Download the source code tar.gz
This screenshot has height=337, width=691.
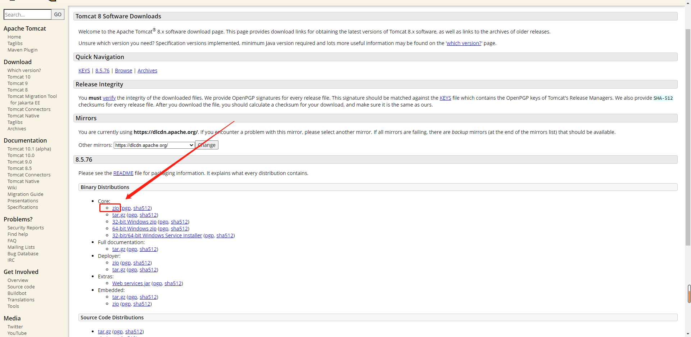click(104, 332)
